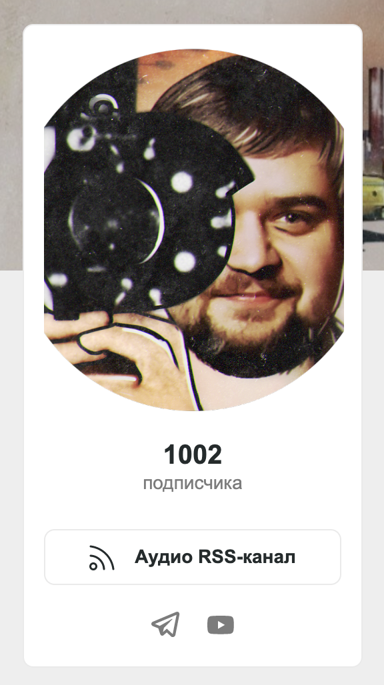
Task: Subscribe via the audio RSS feed button
Action: (x=193, y=557)
